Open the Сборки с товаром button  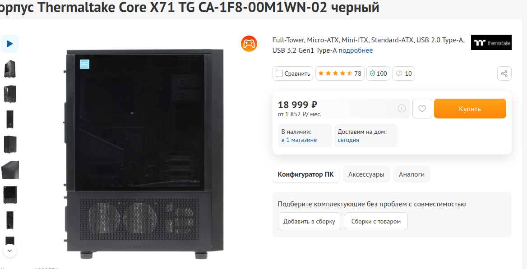tap(376, 221)
